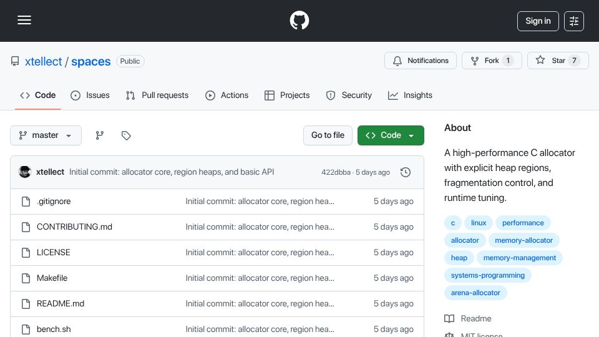Open the README.md file
The height and width of the screenshot is (337, 599).
coord(61,304)
